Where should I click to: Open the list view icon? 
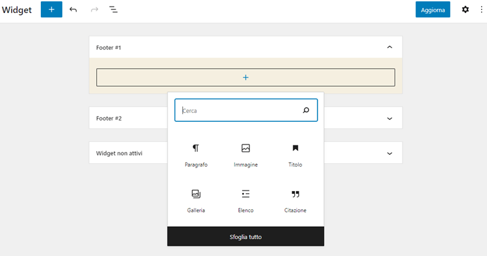tap(114, 10)
